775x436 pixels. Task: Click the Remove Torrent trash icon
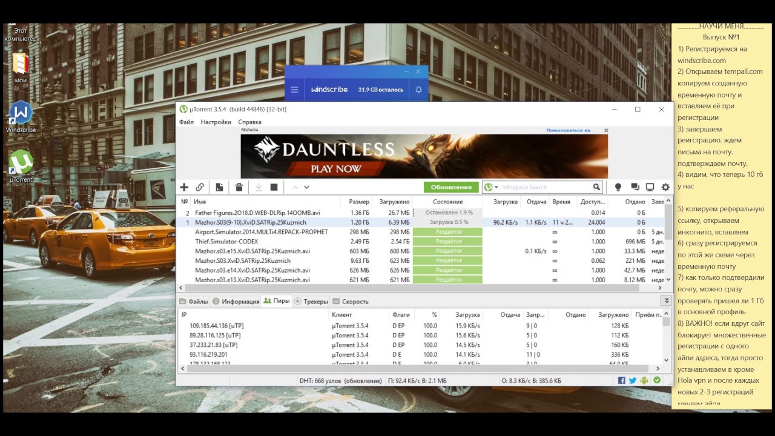pyautogui.click(x=239, y=187)
